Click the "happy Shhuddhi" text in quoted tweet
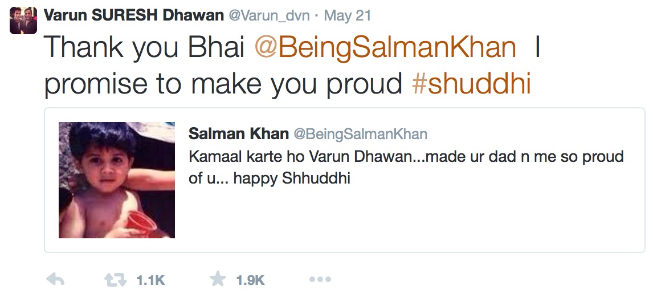The width and height of the screenshot is (653, 301). [x=292, y=178]
